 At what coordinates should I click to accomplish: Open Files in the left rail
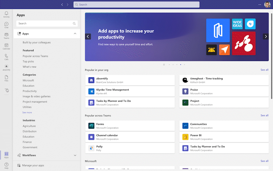[6, 78]
